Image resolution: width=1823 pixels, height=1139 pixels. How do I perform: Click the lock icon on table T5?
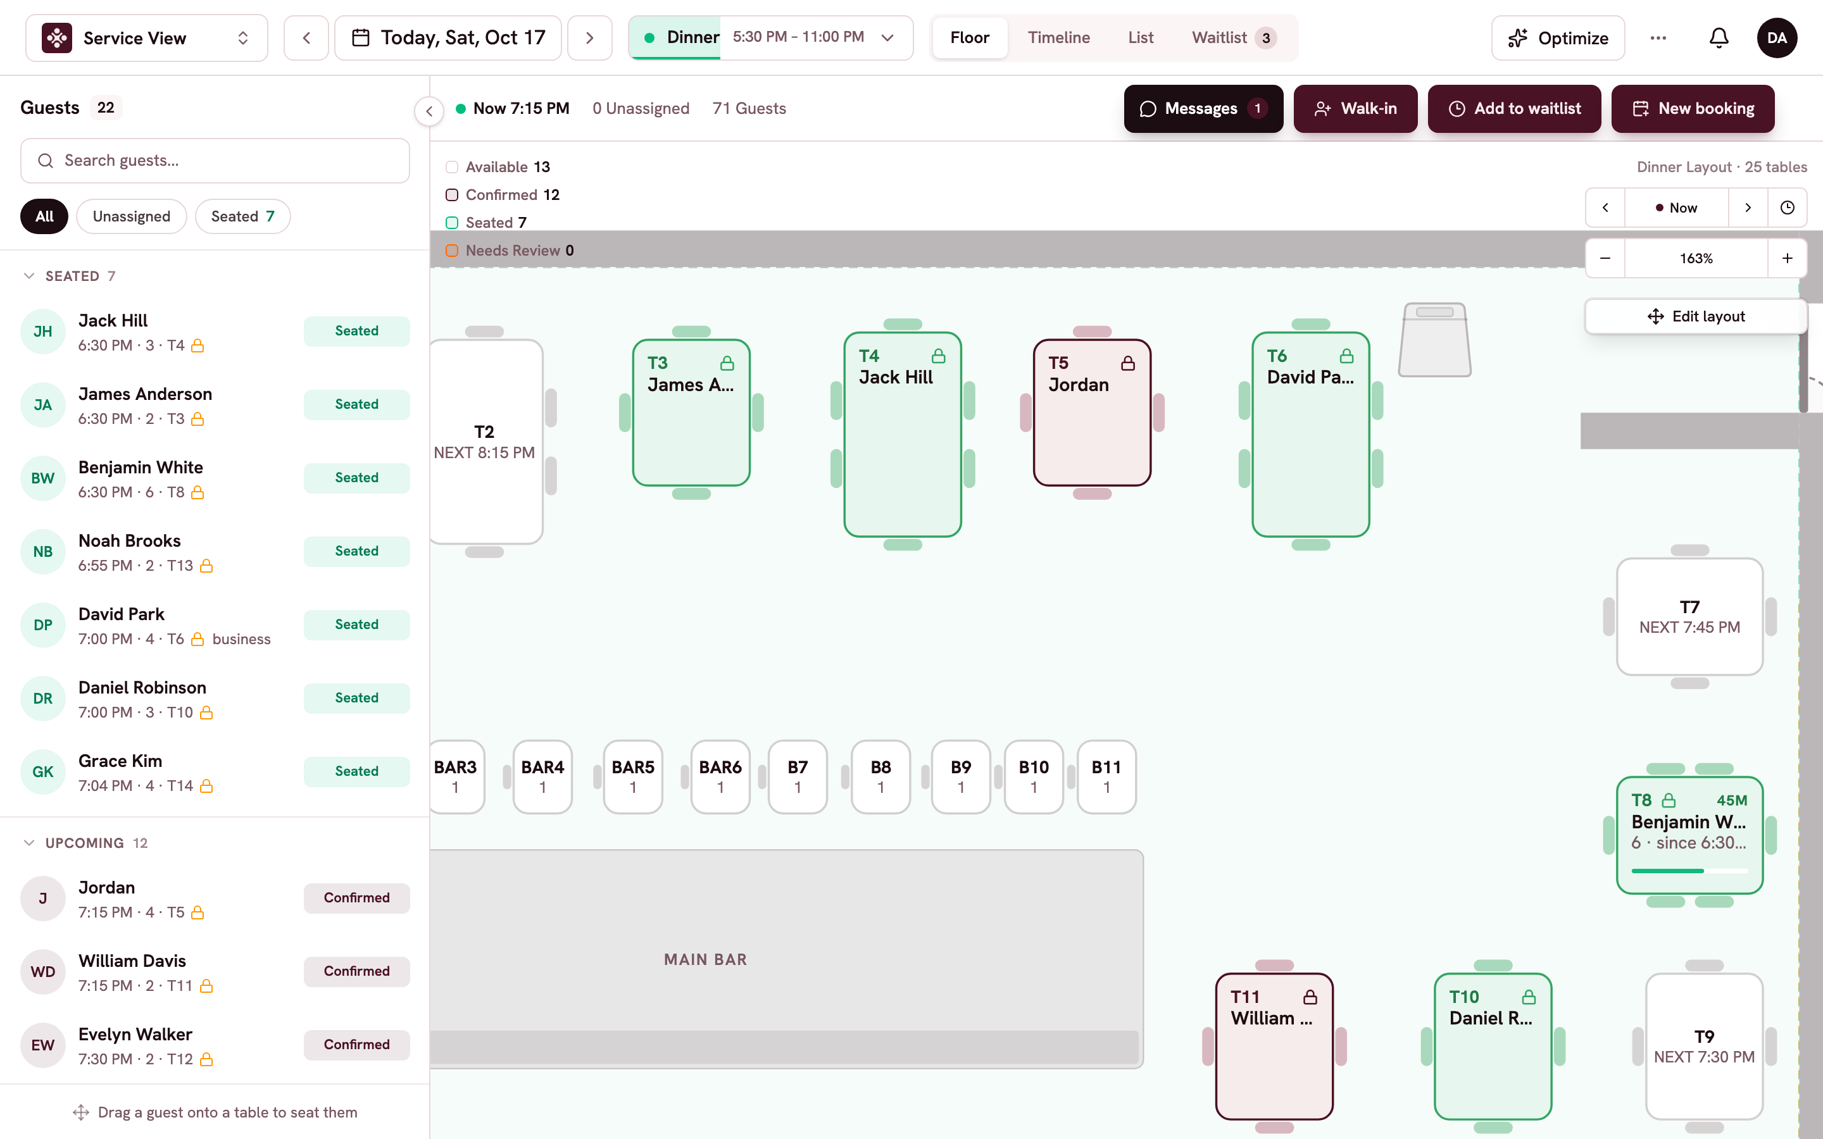[1128, 363]
